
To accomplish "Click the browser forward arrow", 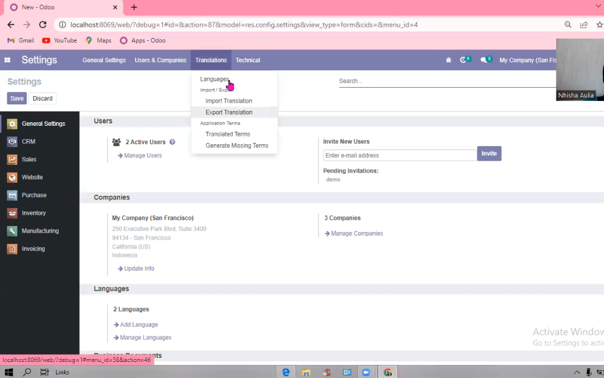I will [27, 24].
